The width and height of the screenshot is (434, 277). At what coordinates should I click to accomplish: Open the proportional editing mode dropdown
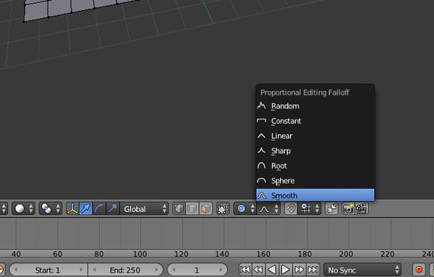(245, 208)
